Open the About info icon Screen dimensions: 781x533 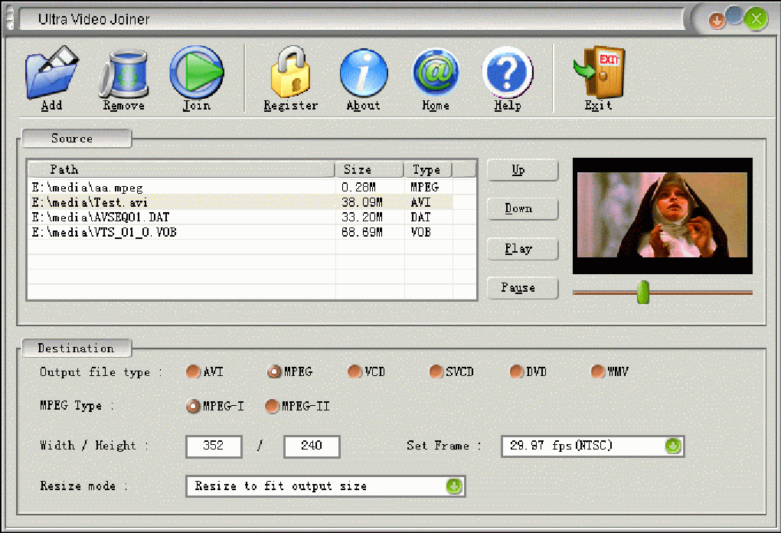click(364, 73)
